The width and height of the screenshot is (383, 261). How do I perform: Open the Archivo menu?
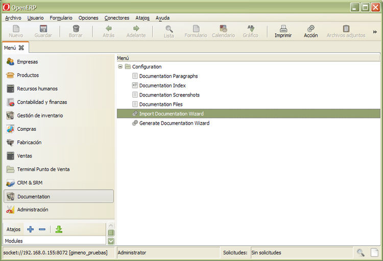(13, 18)
